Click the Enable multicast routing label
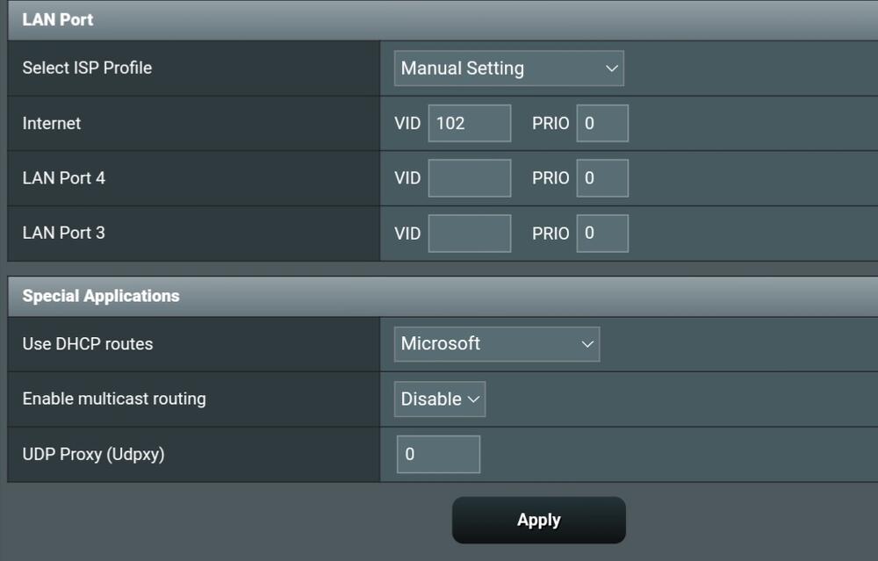Image resolution: width=878 pixels, height=561 pixels. pos(114,399)
